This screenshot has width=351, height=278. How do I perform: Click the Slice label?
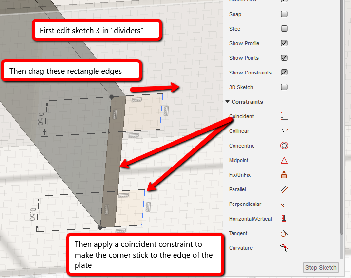pyautogui.click(x=234, y=29)
